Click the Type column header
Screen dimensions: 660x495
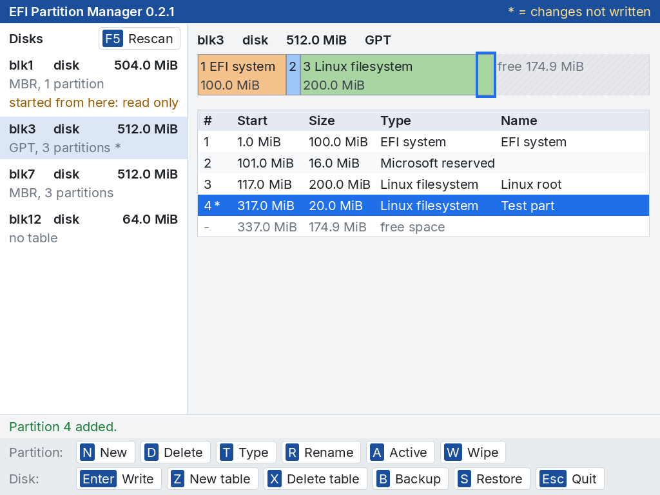click(x=395, y=121)
